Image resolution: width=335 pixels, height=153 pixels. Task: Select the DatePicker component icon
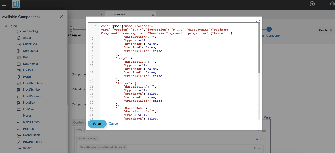[19, 64]
